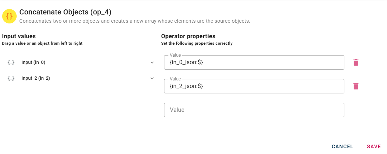
Task: Select the Input (in_0) tree entry label
Action: 33,62
